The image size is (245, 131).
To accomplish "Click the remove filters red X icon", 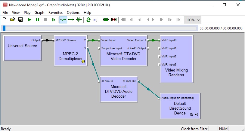I will click(x=113, y=20).
